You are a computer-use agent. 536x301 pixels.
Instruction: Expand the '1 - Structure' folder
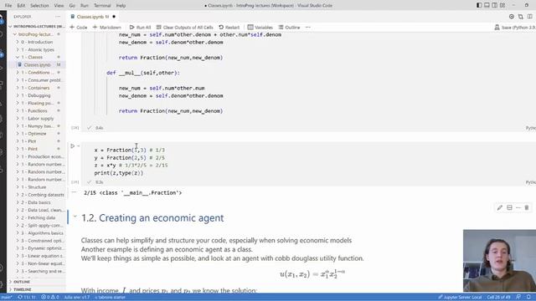(x=37, y=187)
